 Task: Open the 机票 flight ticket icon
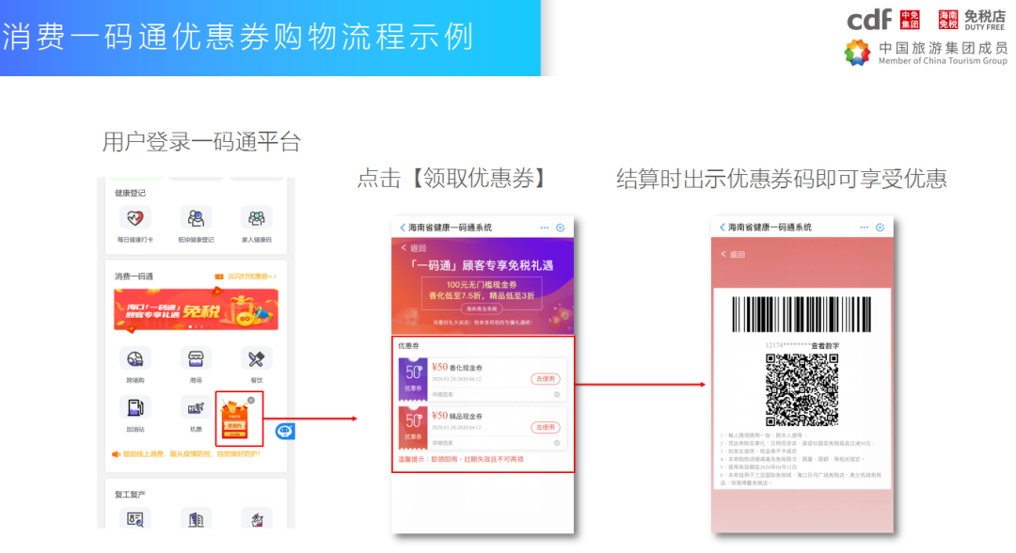coord(196,408)
